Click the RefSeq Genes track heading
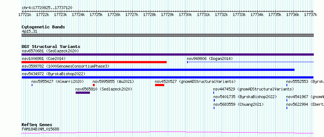Screen dimensions: 324x137 37,125
